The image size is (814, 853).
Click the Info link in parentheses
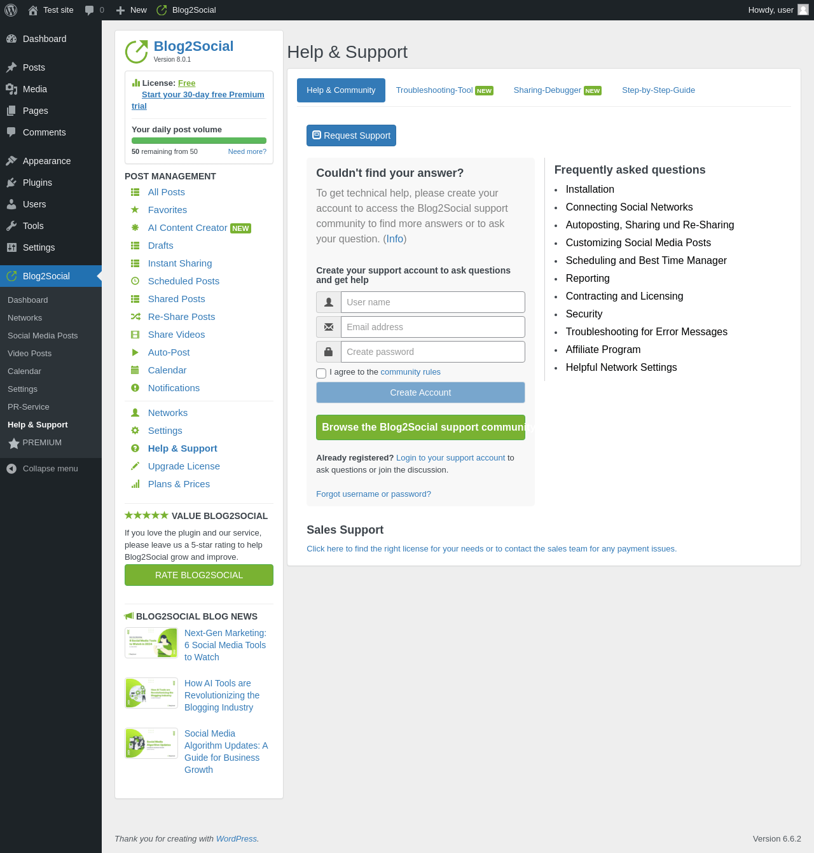coord(395,239)
